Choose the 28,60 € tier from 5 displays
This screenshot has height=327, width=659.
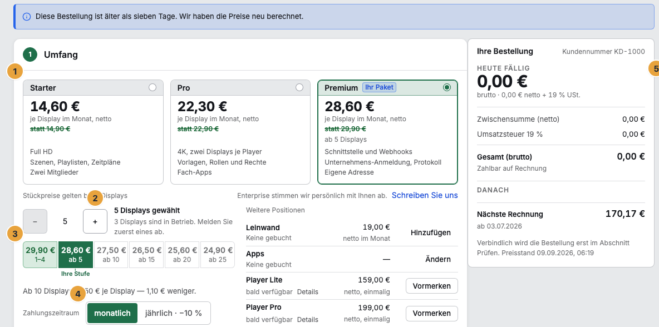76,254
